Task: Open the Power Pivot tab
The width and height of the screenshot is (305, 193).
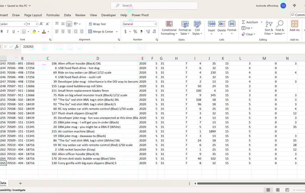Action: pyautogui.click(x=140, y=15)
